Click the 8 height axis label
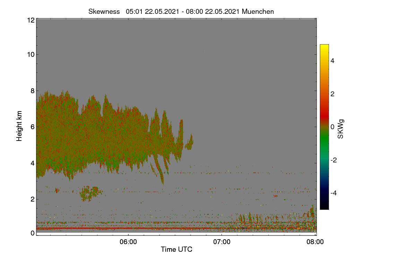The image size is (416, 277). 33,91
